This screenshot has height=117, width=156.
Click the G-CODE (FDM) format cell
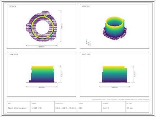click(x=37, y=108)
